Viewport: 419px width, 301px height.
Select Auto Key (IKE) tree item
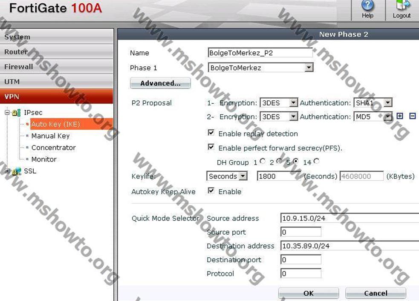pyautogui.click(x=55, y=124)
